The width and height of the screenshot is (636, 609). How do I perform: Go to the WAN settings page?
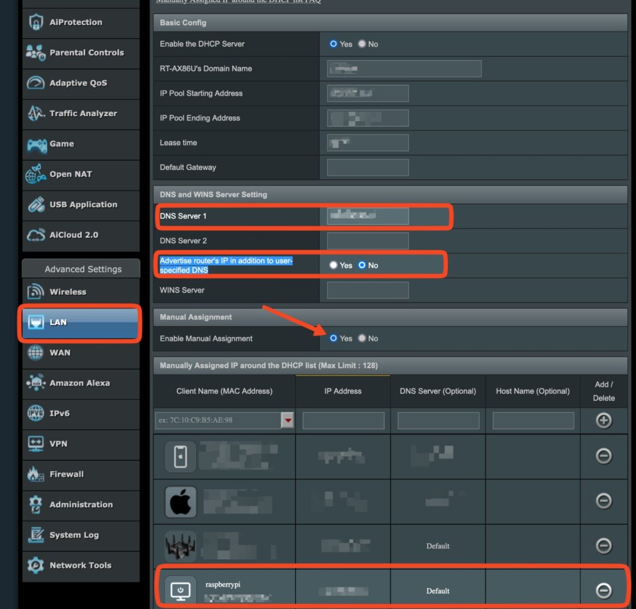point(60,353)
